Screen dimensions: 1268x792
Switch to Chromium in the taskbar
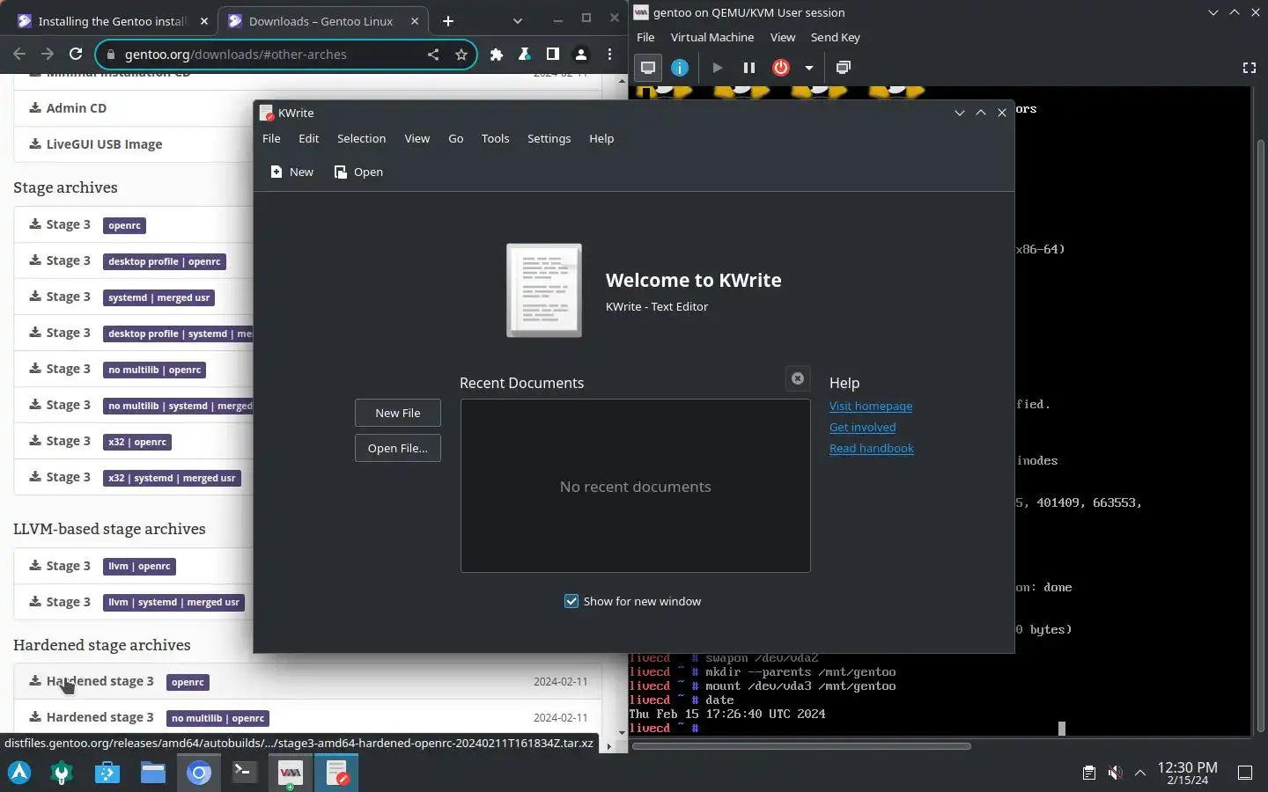coord(199,773)
